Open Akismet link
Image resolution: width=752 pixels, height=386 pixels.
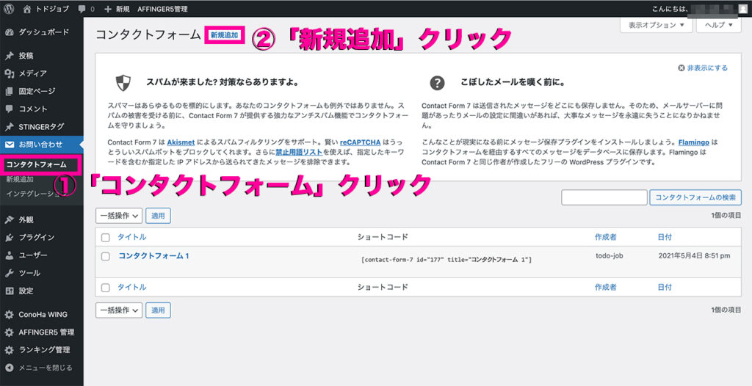180,142
